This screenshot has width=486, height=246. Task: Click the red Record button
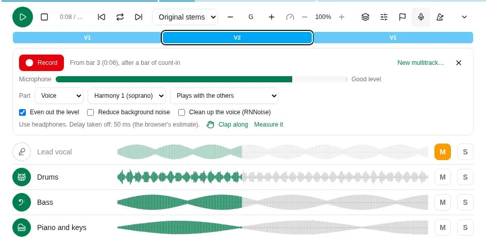click(x=42, y=63)
